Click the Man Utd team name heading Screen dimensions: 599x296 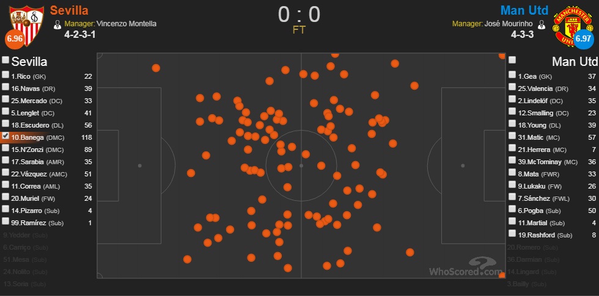(x=575, y=62)
